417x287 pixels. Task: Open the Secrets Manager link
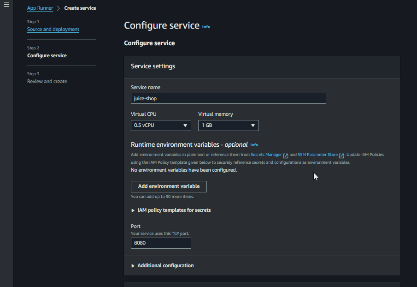[x=266, y=155]
